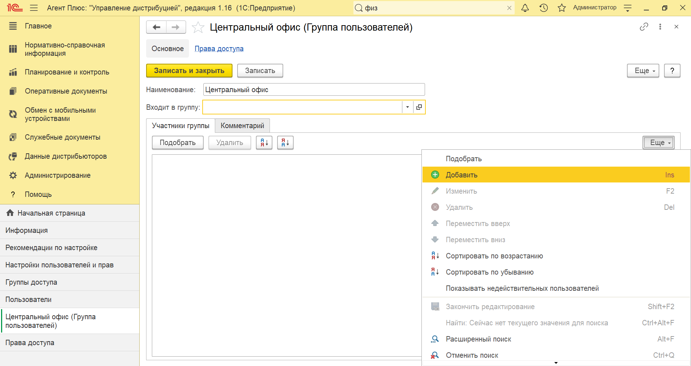Choose Отменить поиск menu item
The height and width of the screenshot is (366, 691).
[x=556, y=355]
